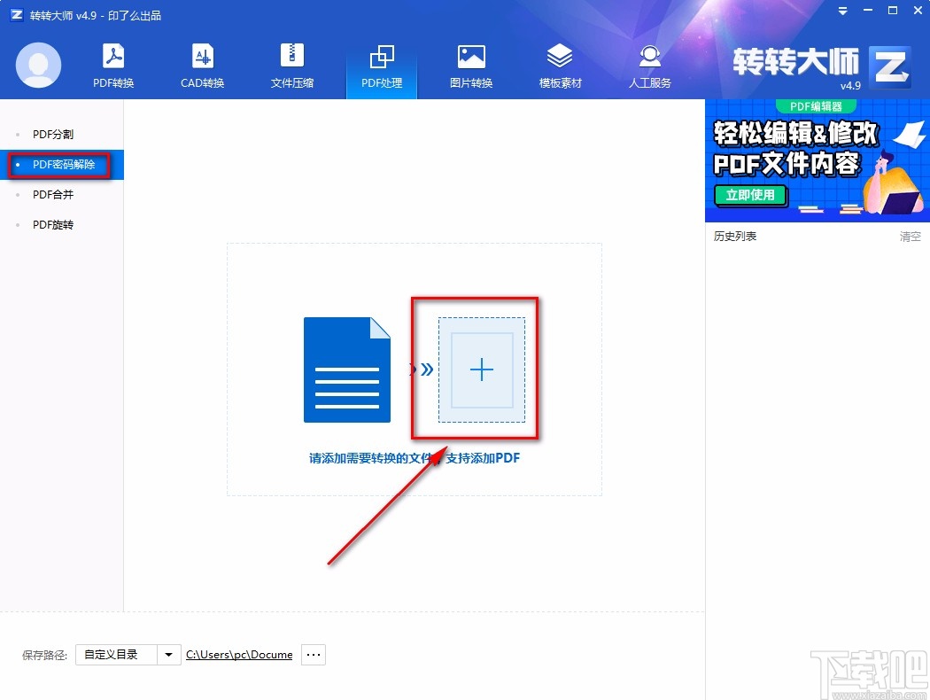Open the C:\Users\pc\Docume path link
This screenshot has width=930, height=700.
coord(239,654)
